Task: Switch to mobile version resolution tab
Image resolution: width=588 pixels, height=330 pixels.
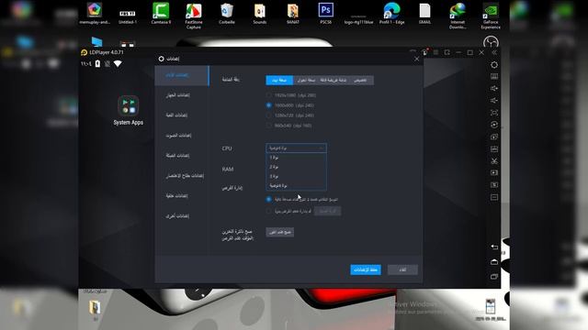Action: (x=306, y=80)
